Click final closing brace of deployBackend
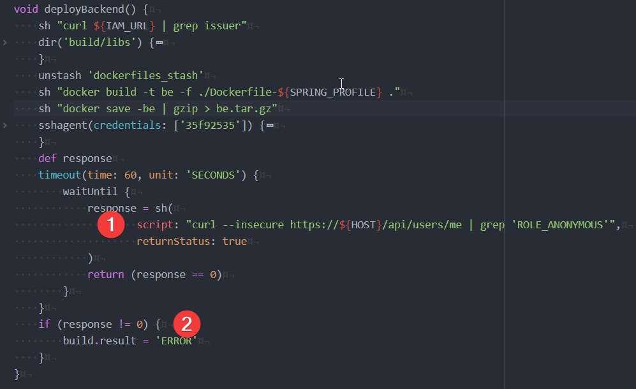 pyautogui.click(x=17, y=374)
